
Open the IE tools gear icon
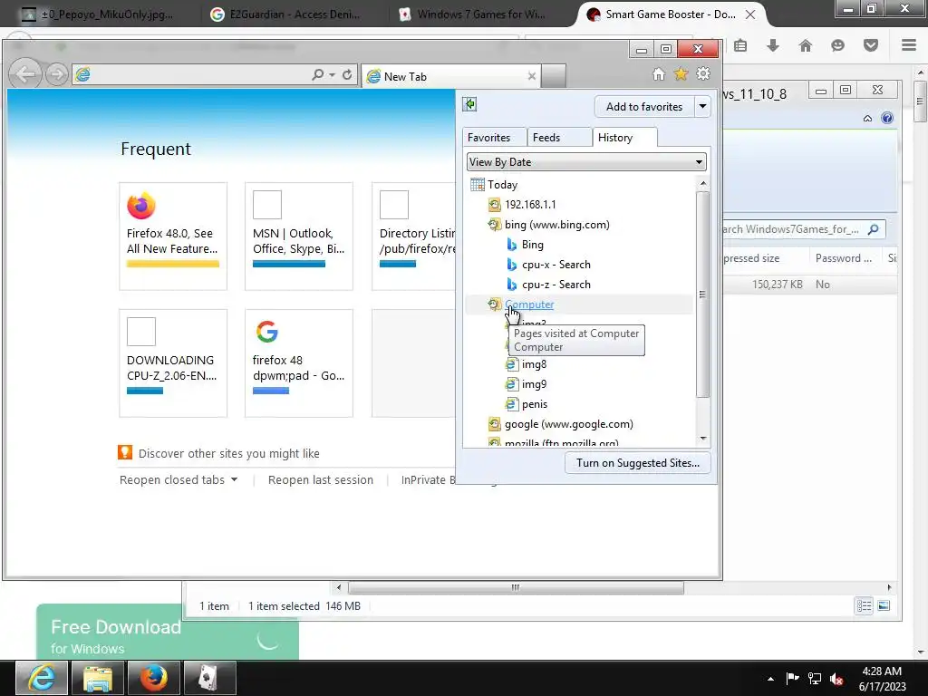(x=703, y=74)
